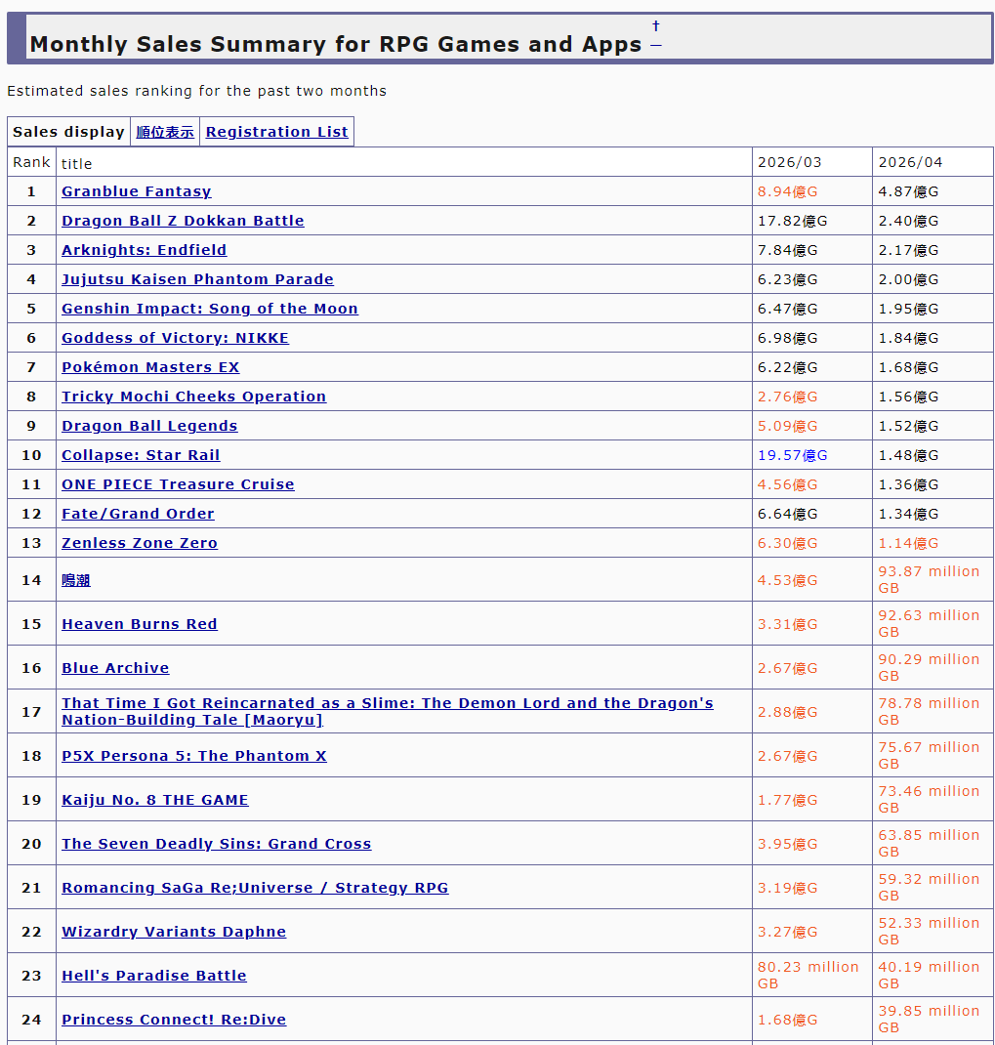Select the 39.85 million GB value

coord(929,1019)
